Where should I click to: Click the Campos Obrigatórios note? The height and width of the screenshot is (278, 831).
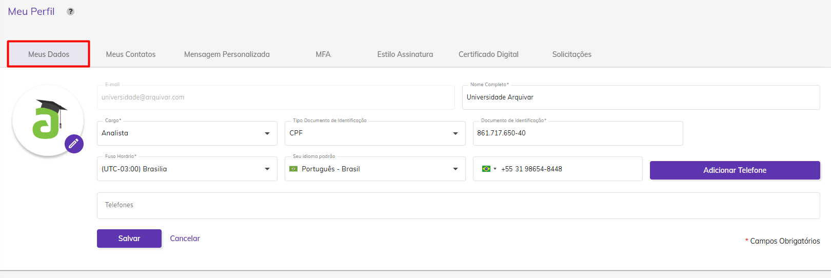tap(783, 241)
